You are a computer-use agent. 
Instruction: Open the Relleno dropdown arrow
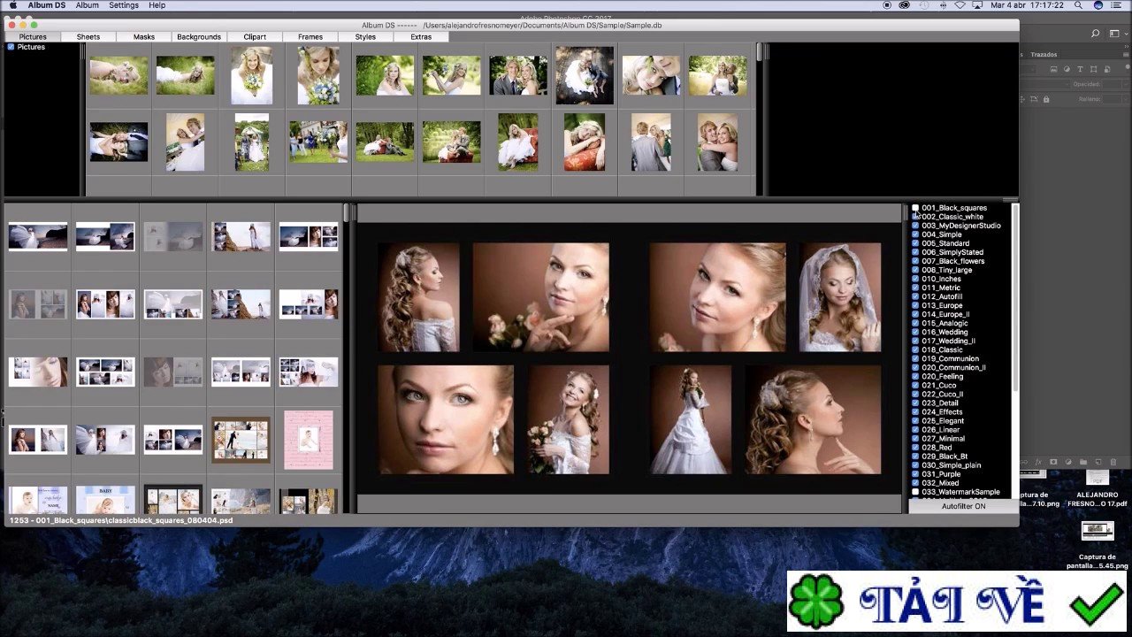pyautogui.click(x=1125, y=98)
